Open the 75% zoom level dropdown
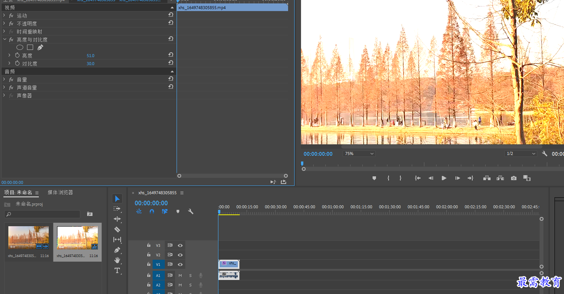Screen dimensions: 564x294 point(359,153)
